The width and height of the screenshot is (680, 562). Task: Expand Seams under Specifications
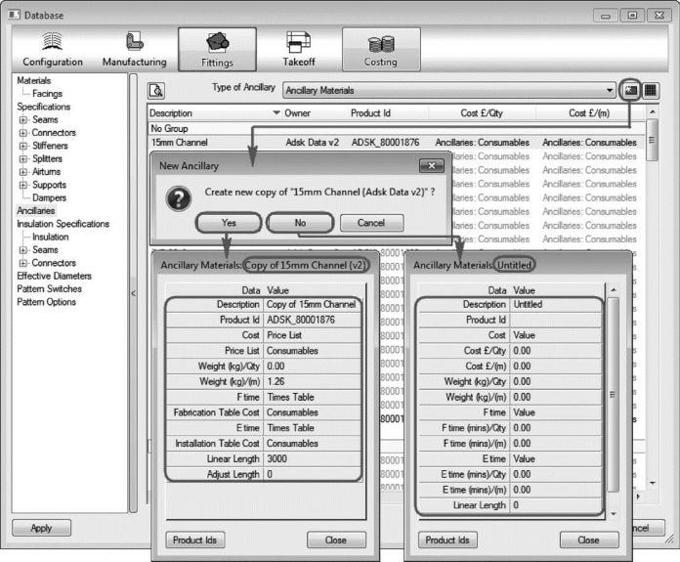(23, 120)
